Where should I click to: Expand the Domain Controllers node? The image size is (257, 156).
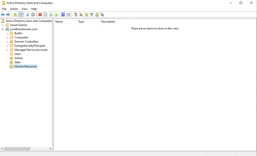7,42
